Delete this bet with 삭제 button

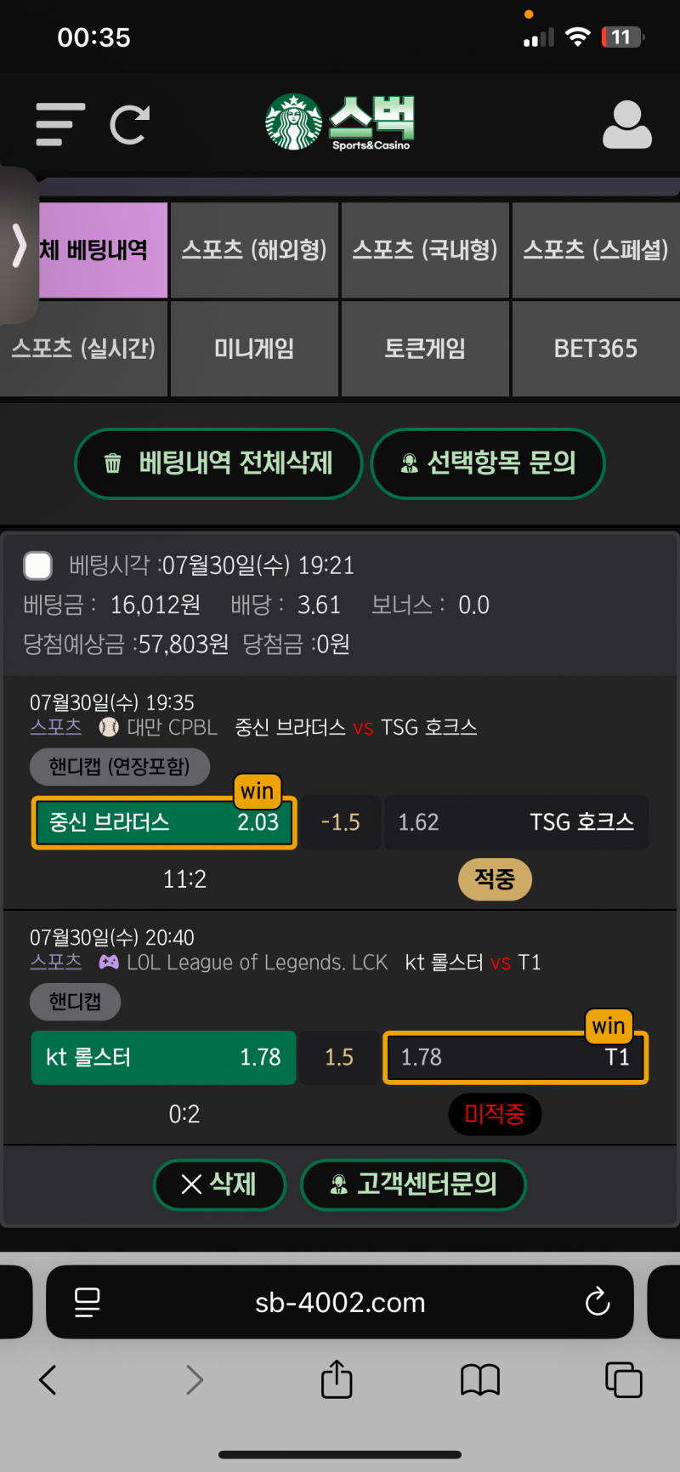pos(219,1184)
